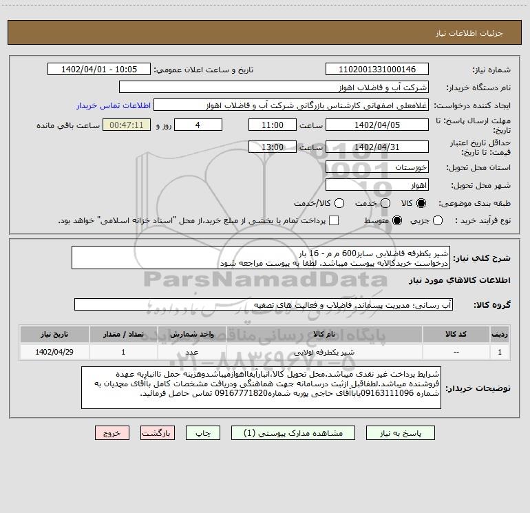
Task: Select the خدمت radio button
Action: click(385, 203)
